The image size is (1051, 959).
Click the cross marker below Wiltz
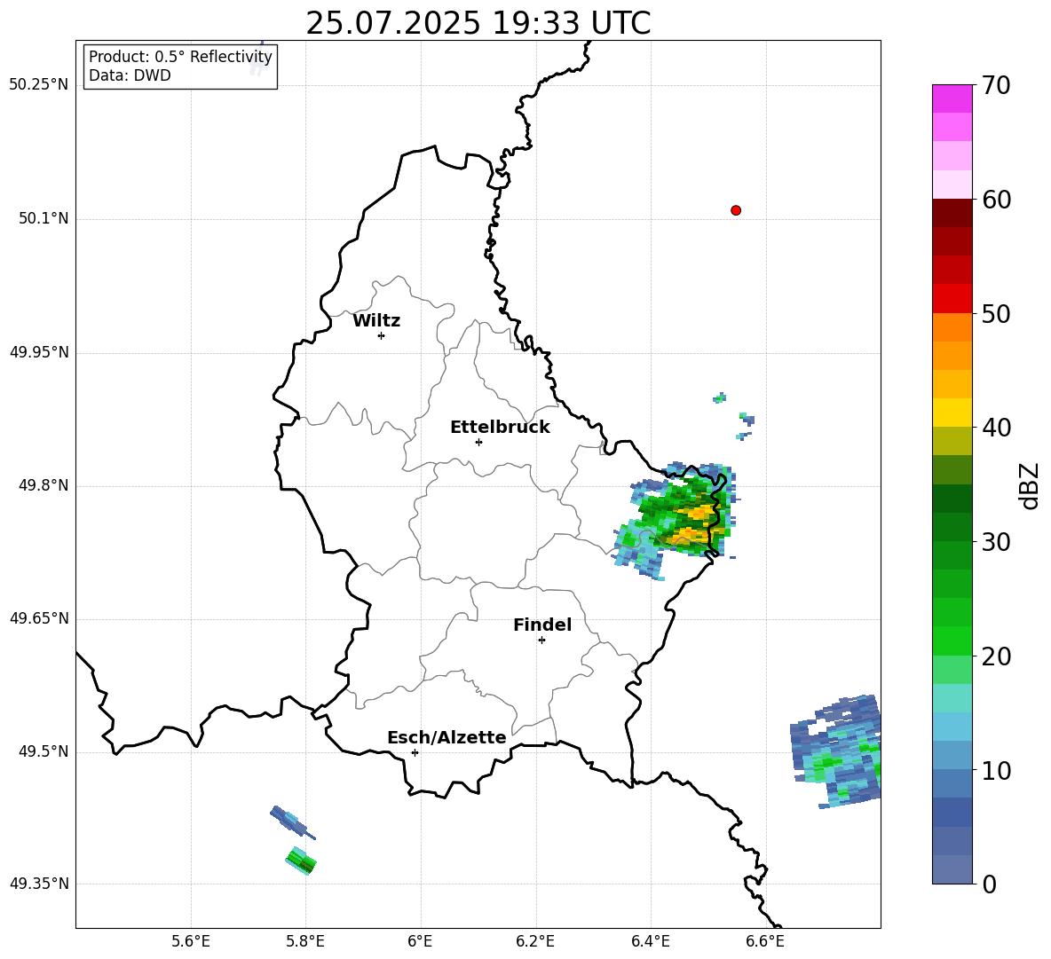tap(382, 335)
